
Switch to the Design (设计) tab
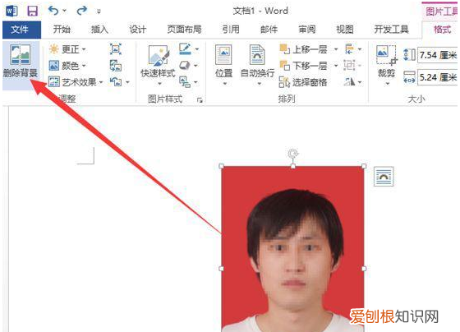pos(138,30)
